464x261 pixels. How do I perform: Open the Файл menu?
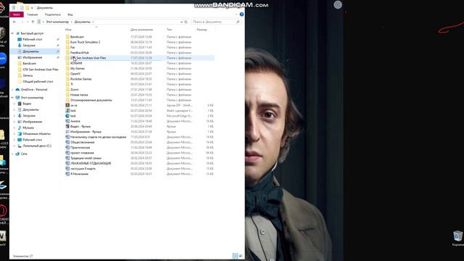17,14
